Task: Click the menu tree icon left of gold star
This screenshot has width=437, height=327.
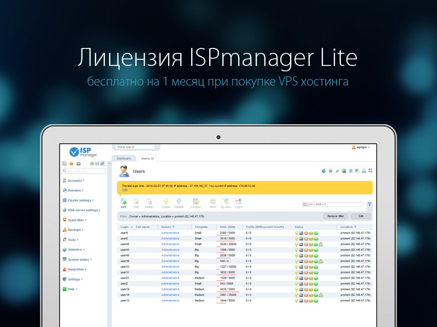Action: 64,163
